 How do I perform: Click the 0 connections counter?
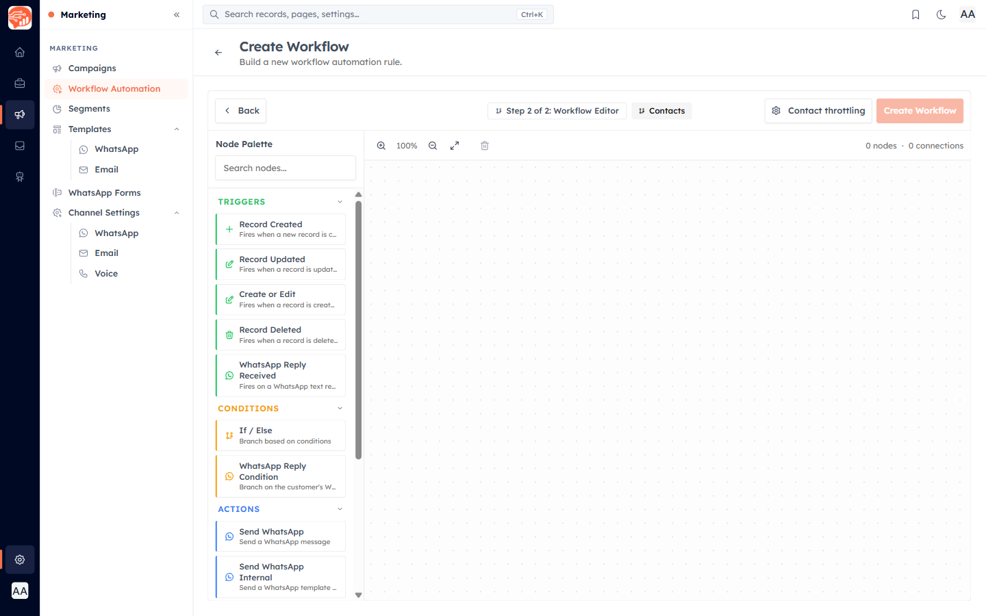coord(936,146)
